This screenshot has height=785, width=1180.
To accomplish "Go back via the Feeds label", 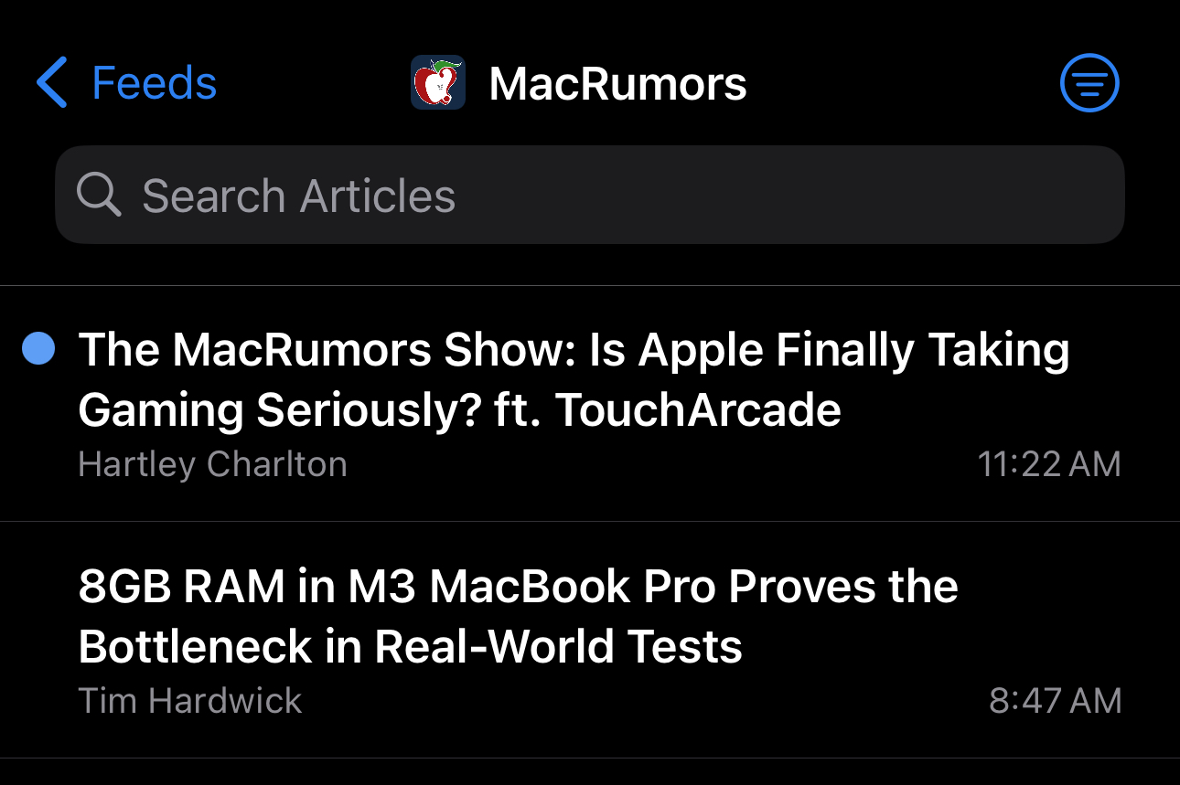I will point(155,83).
